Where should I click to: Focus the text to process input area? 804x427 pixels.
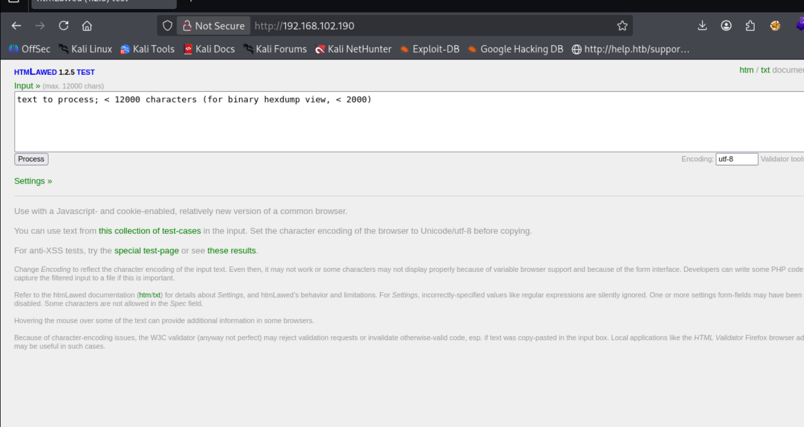point(408,122)
